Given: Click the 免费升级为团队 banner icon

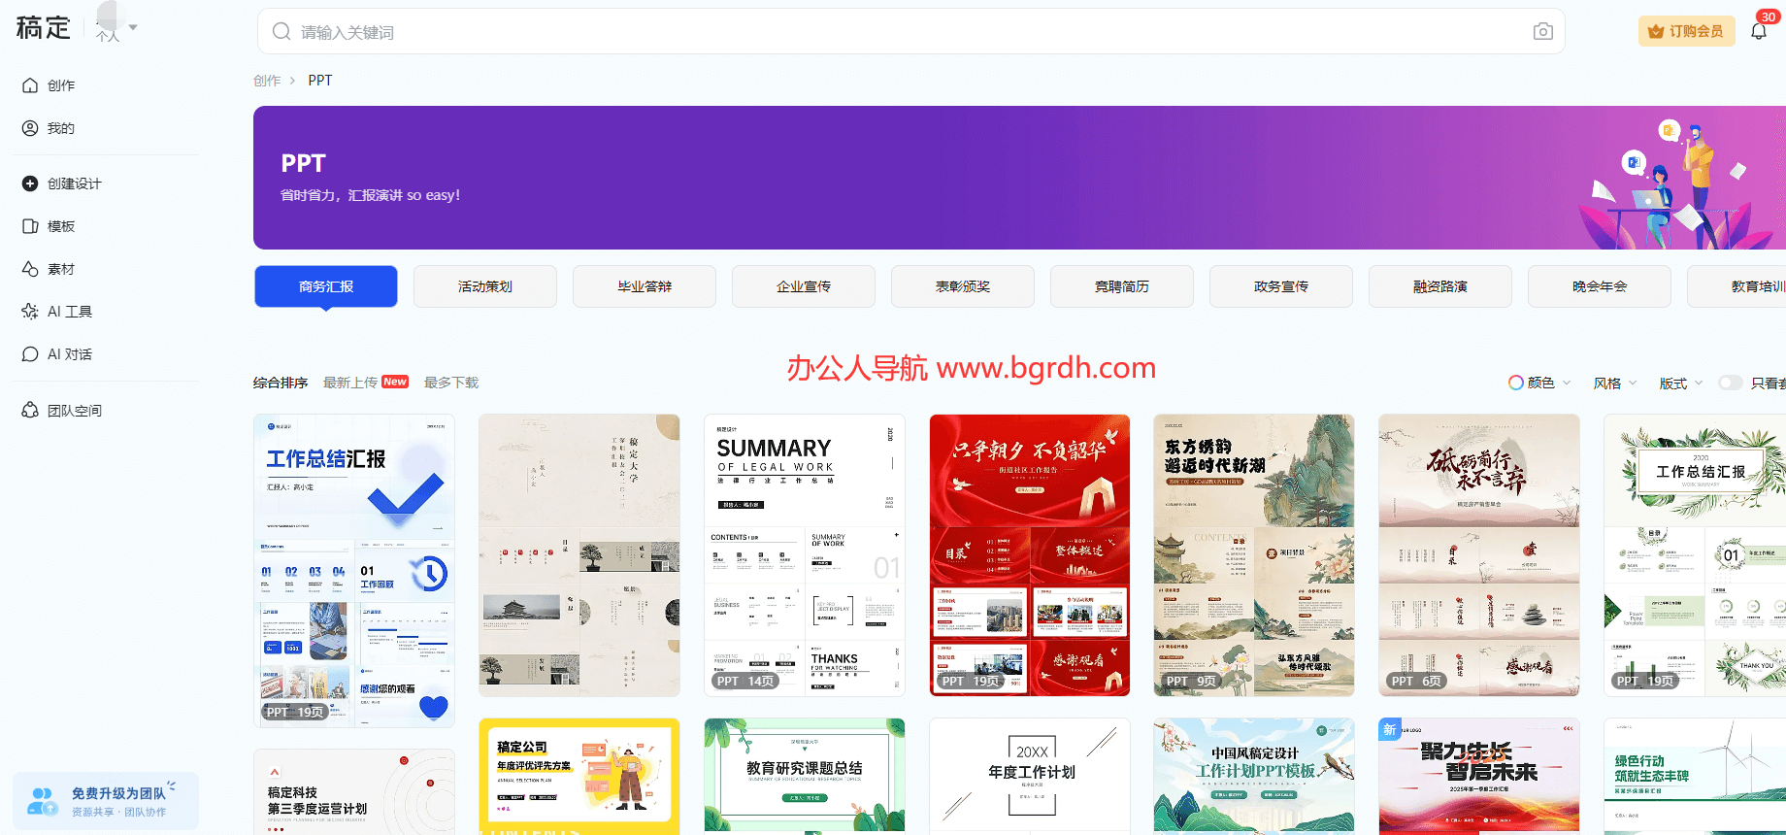Looking at the screenshot, I should tap(42, 801).
